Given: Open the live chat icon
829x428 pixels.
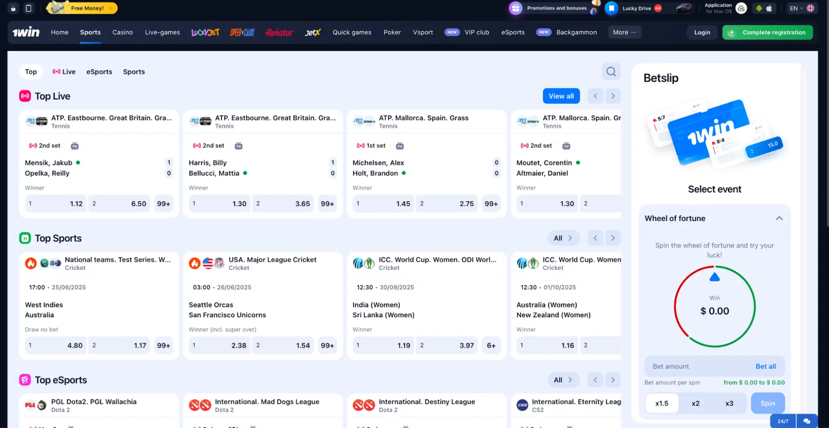Looking at the screenshot, I should point(807,421).
